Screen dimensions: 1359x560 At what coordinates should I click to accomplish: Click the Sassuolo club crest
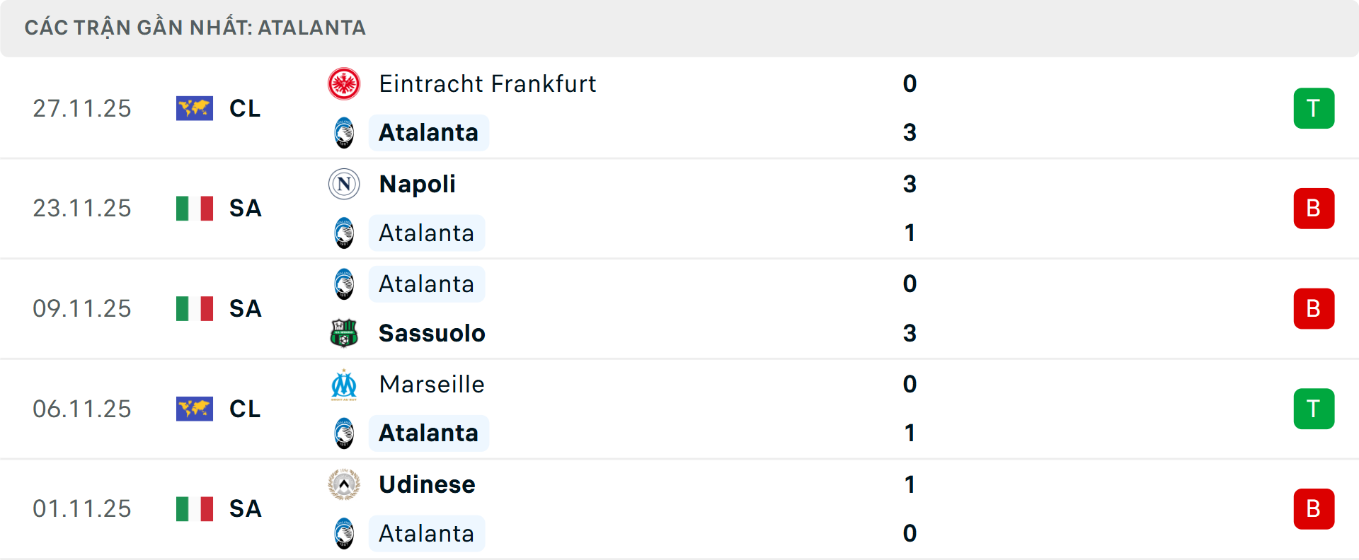(344, 333)
